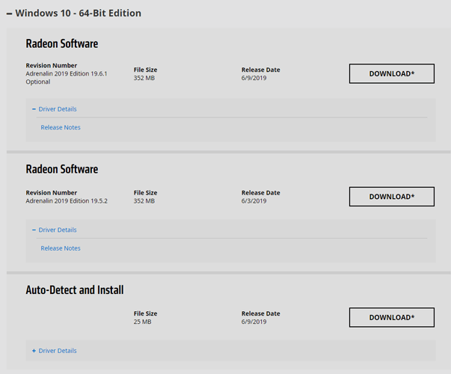Download Adrenalin 2019 Edition 19.5.2 driver

[392, 197]
